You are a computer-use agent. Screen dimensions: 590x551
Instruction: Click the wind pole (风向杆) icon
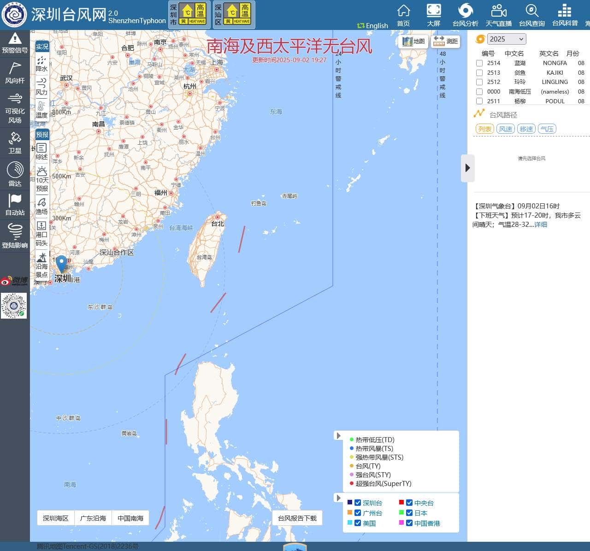tap(15, 73)
